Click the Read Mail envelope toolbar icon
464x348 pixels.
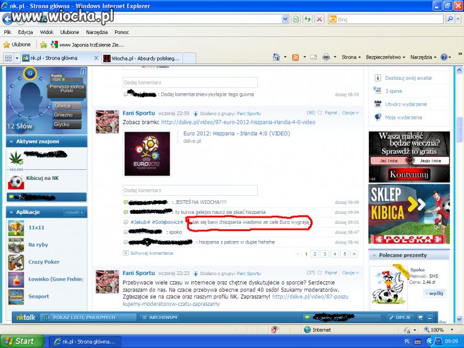[314, 57]
